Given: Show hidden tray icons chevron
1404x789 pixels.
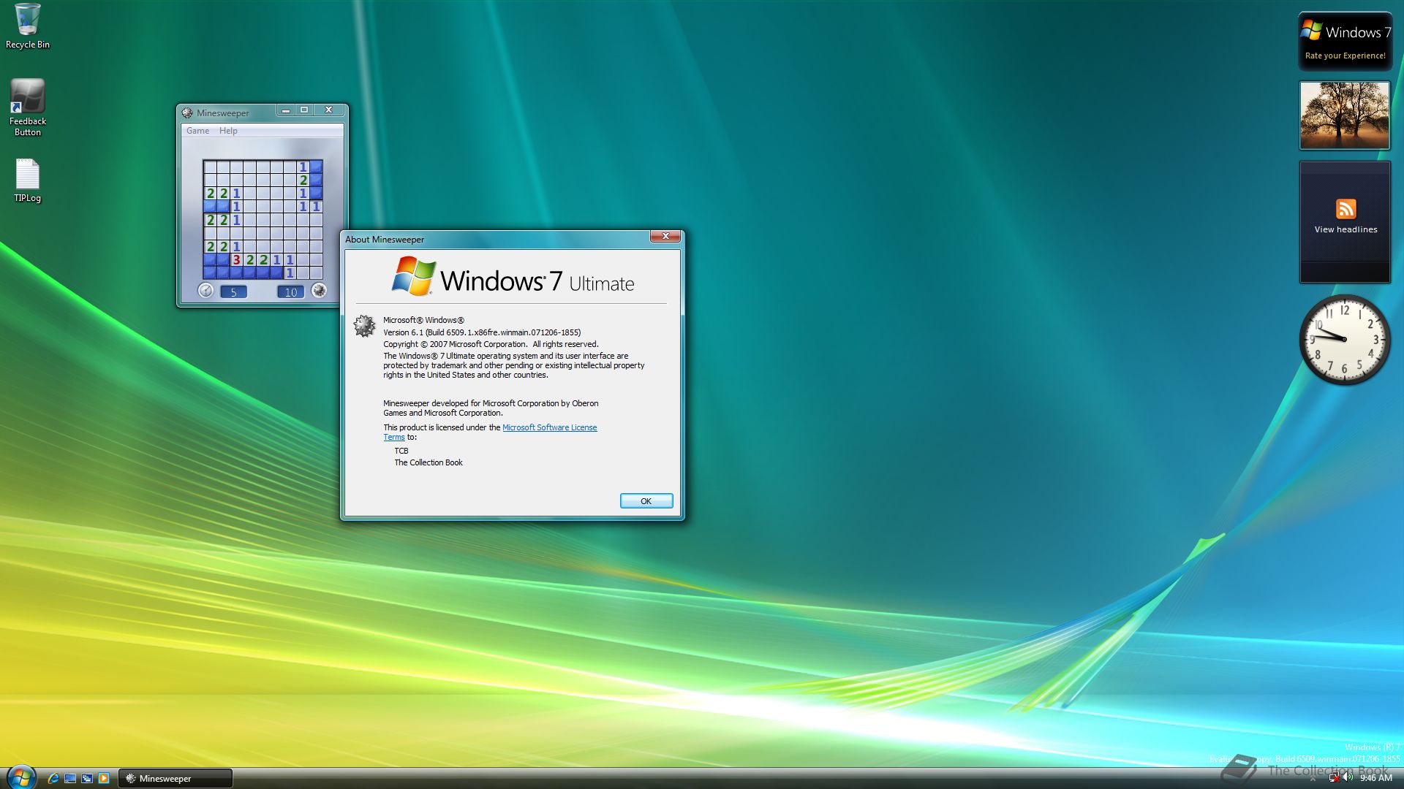Looking at the screenshot, I should coord(1313,779).
